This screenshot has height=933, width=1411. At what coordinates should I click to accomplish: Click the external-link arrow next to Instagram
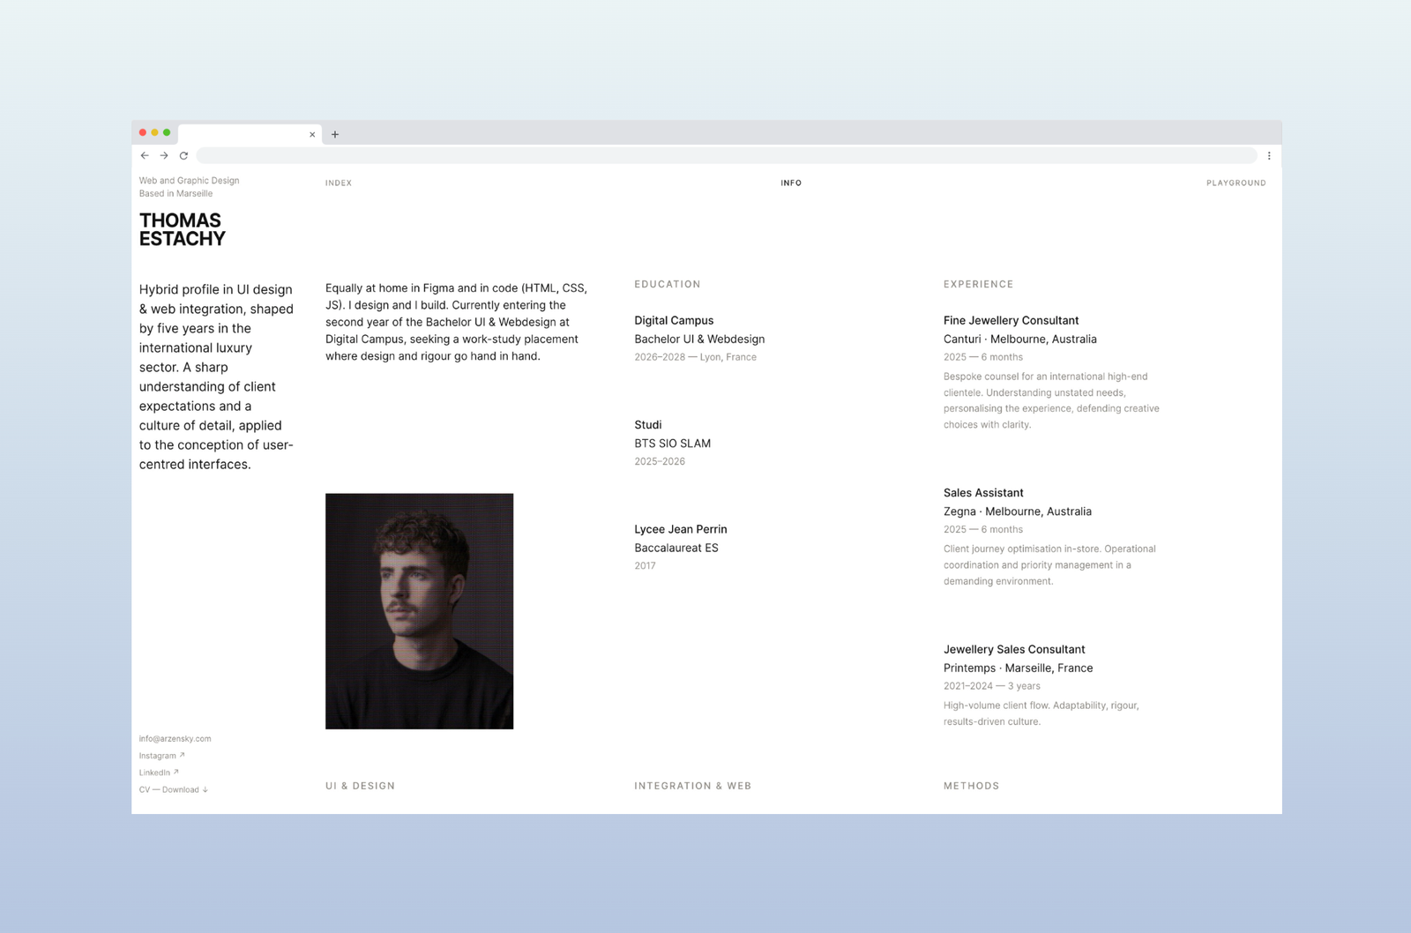[x=183, y=754]
